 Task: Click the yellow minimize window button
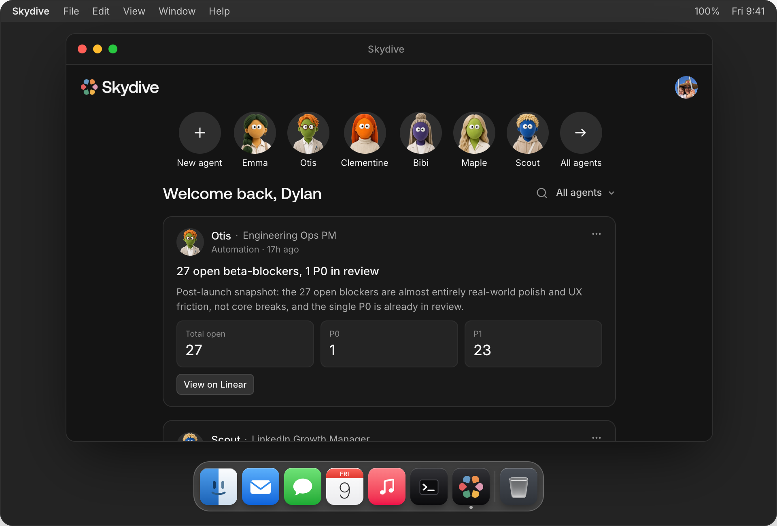click(x=98, y=49)
